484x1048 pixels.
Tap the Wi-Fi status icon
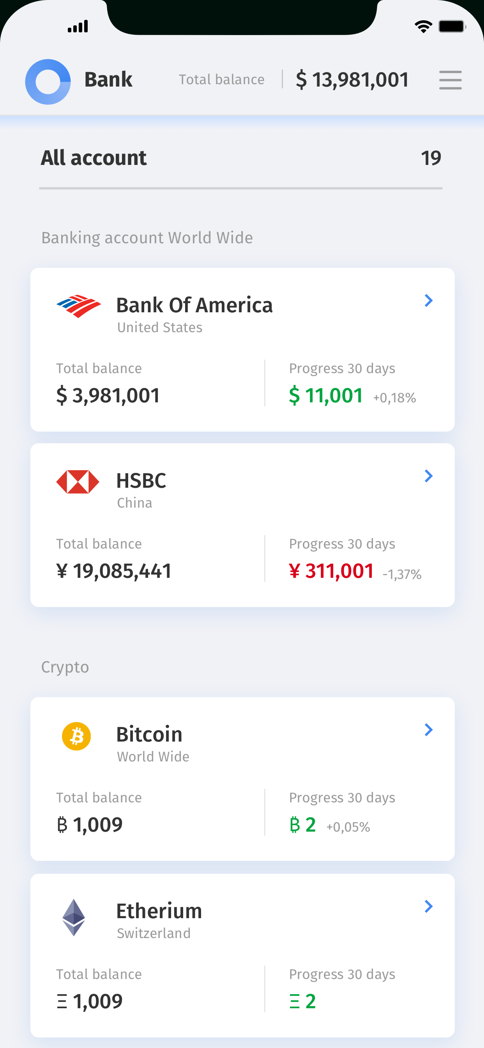[x=423, y=27]
